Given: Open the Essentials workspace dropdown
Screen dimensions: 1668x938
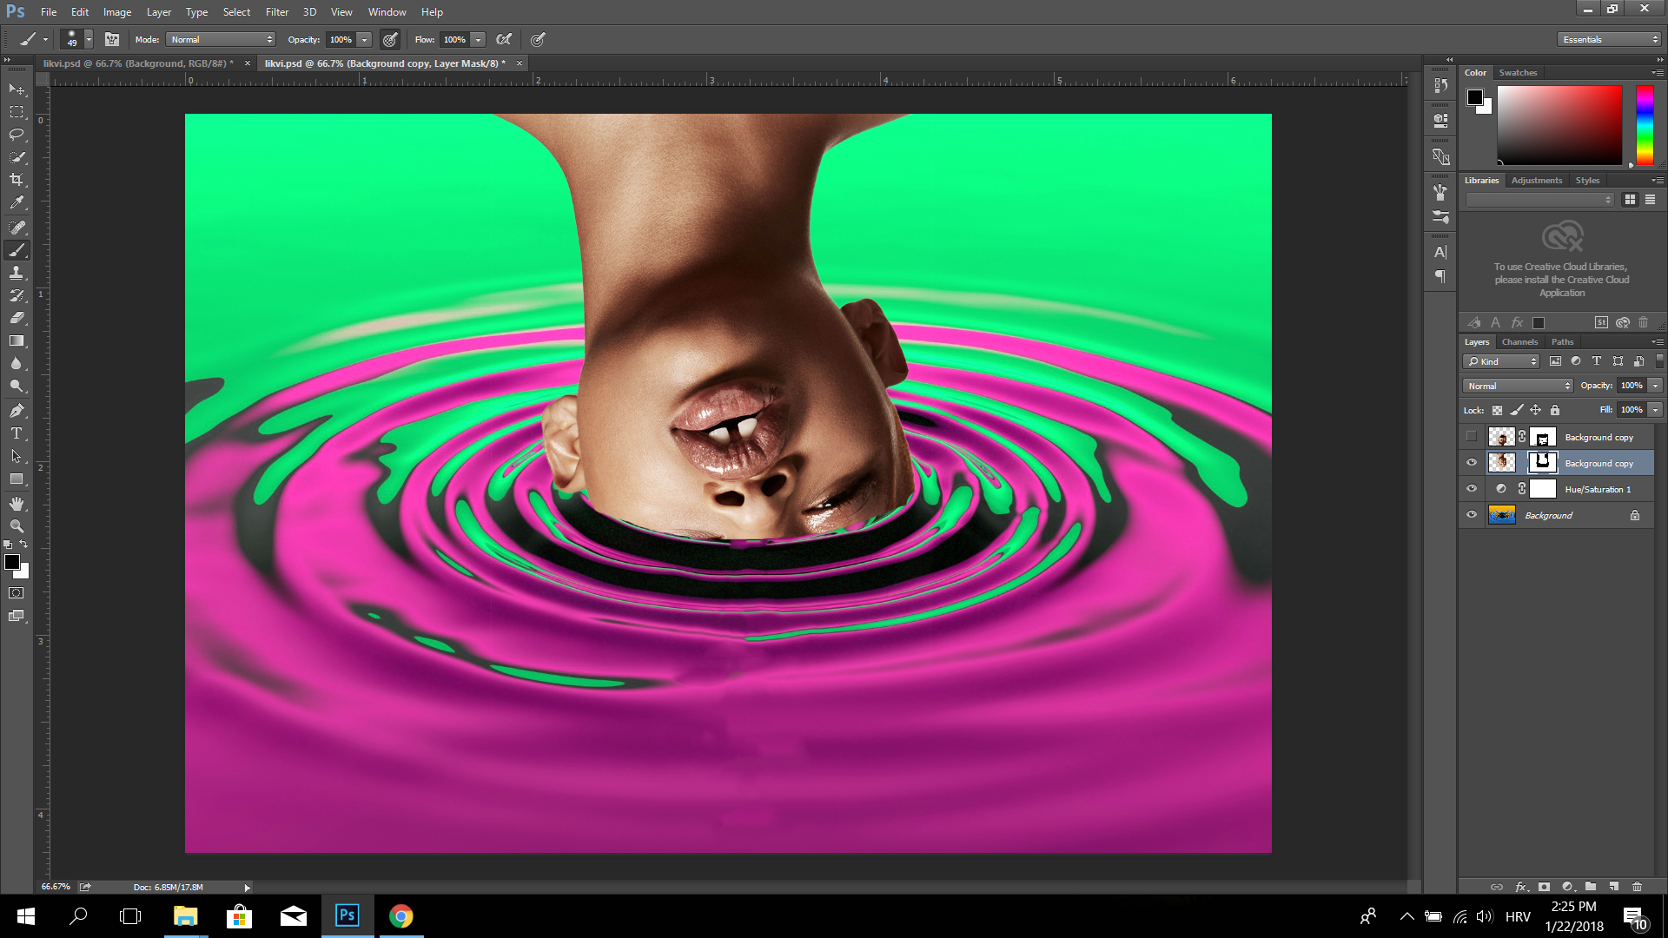Looking at the screenshot, I should tap(1609, 40).
